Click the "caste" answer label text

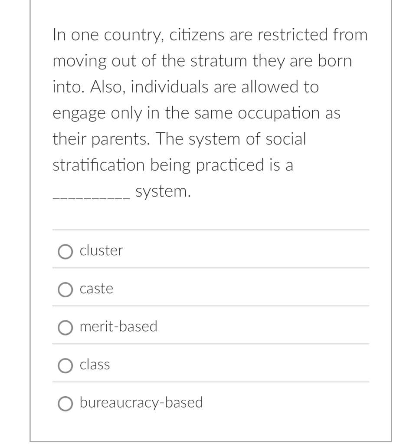click(x=96, y=289)
